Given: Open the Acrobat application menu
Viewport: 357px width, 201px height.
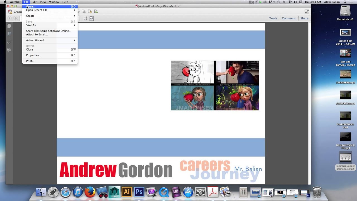Looking at the screenshot, I should [x=15, y=2].
